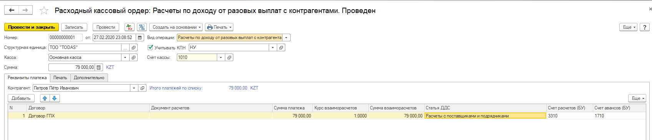The width and height of the screenshot is (652, 140).
Task: Click Провести и закрыть button
Action: click(32, 27)
